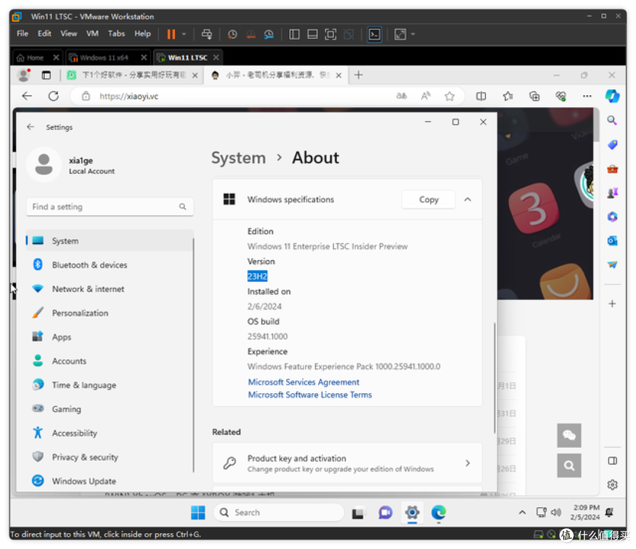Open the Edge sidebar tools briefcase icon
Screen dimensions: 636x549
pos(612,169)
